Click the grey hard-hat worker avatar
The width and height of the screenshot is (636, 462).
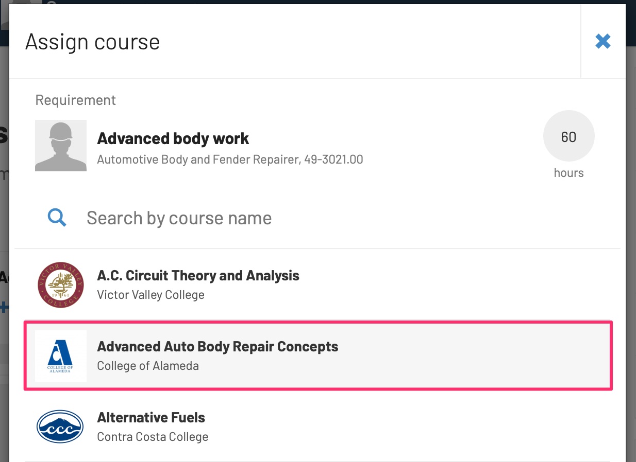61,146
